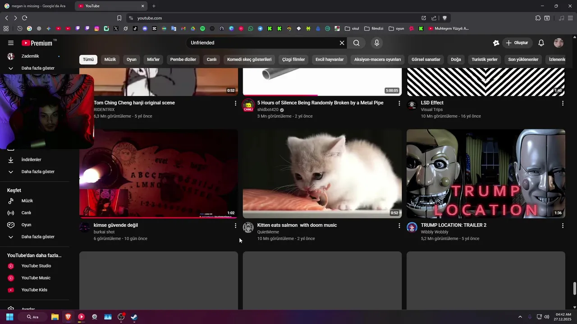
Task: Start voice search with the microphone
Action: tap(377, 43)
